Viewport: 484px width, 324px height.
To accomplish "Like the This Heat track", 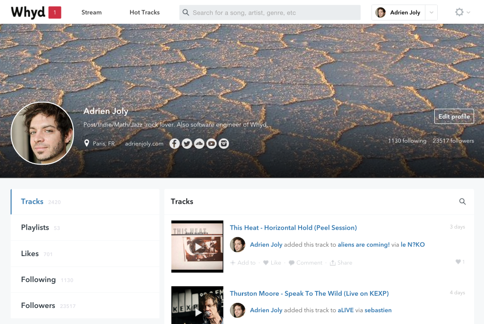I will tap(272, 263).
